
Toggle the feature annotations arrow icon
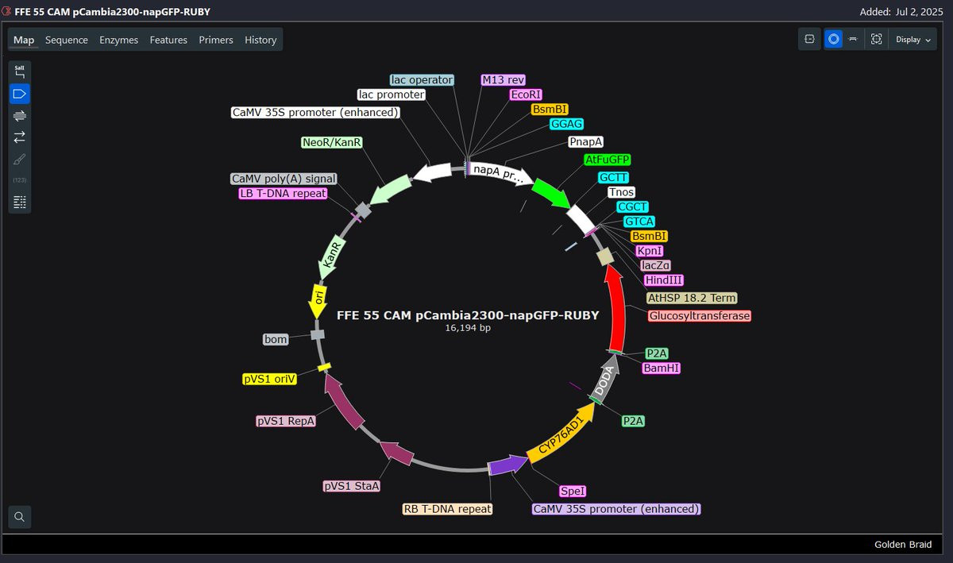[20, 94]
